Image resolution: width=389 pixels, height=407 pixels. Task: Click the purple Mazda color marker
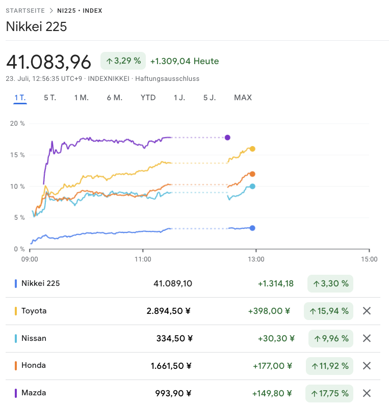point(16,393)
